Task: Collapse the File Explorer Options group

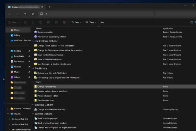Action: [33, 41]
